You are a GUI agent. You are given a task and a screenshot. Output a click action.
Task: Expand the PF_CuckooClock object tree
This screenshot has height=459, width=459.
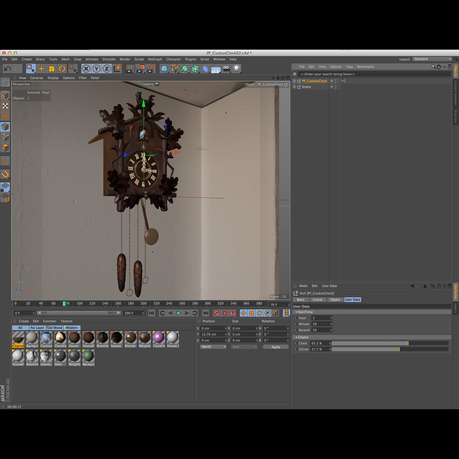tap(294, 81)
